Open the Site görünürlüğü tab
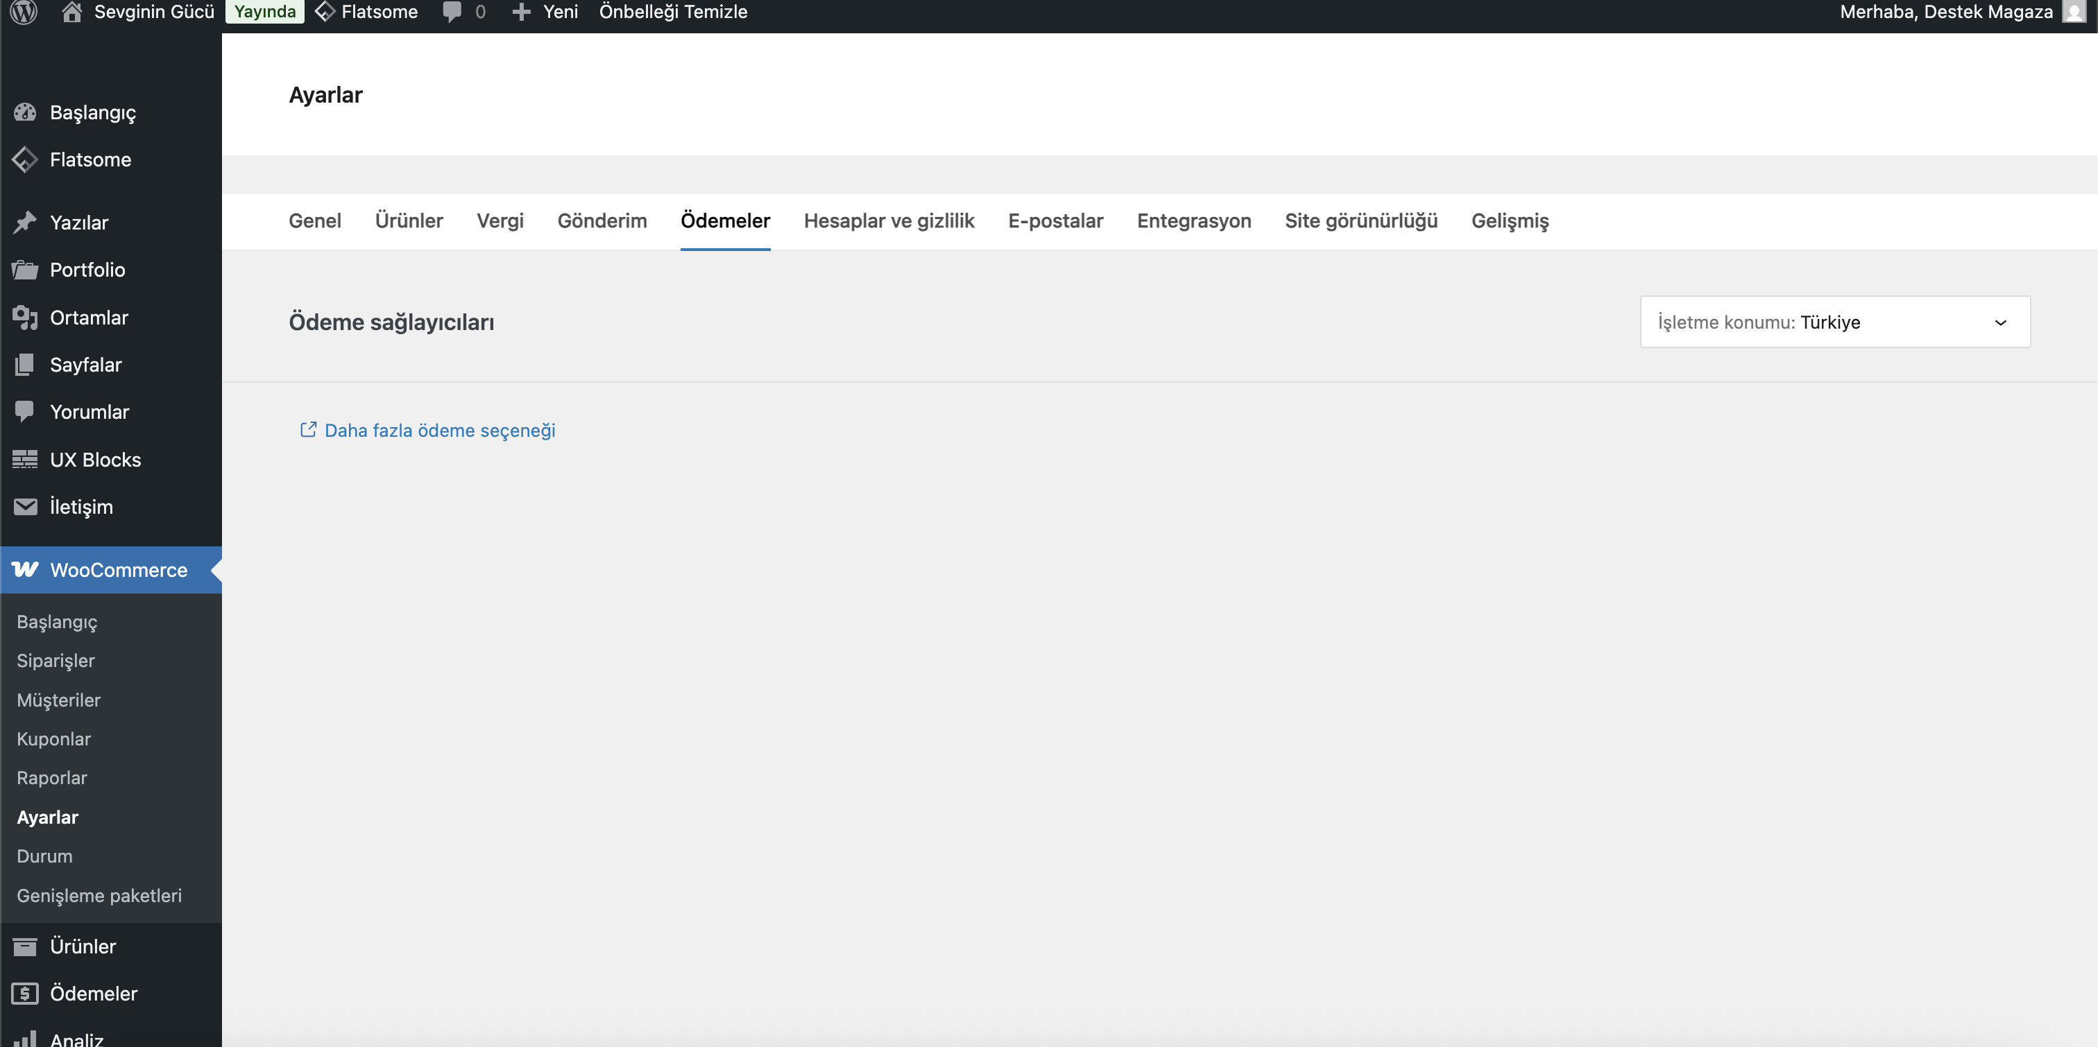The height and width of the screenshot is (1047, 2098). pyautogui.click(x=1361, y=220)
